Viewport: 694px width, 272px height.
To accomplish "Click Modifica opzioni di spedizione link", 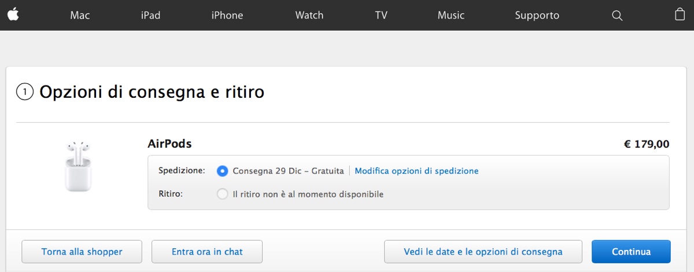I will point(416,171).
